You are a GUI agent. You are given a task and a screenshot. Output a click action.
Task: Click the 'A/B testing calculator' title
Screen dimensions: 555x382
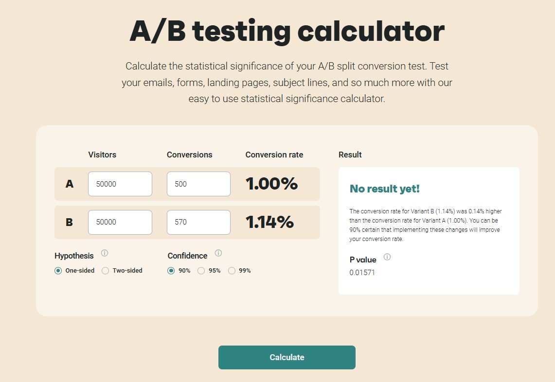(x=287, y=31)
